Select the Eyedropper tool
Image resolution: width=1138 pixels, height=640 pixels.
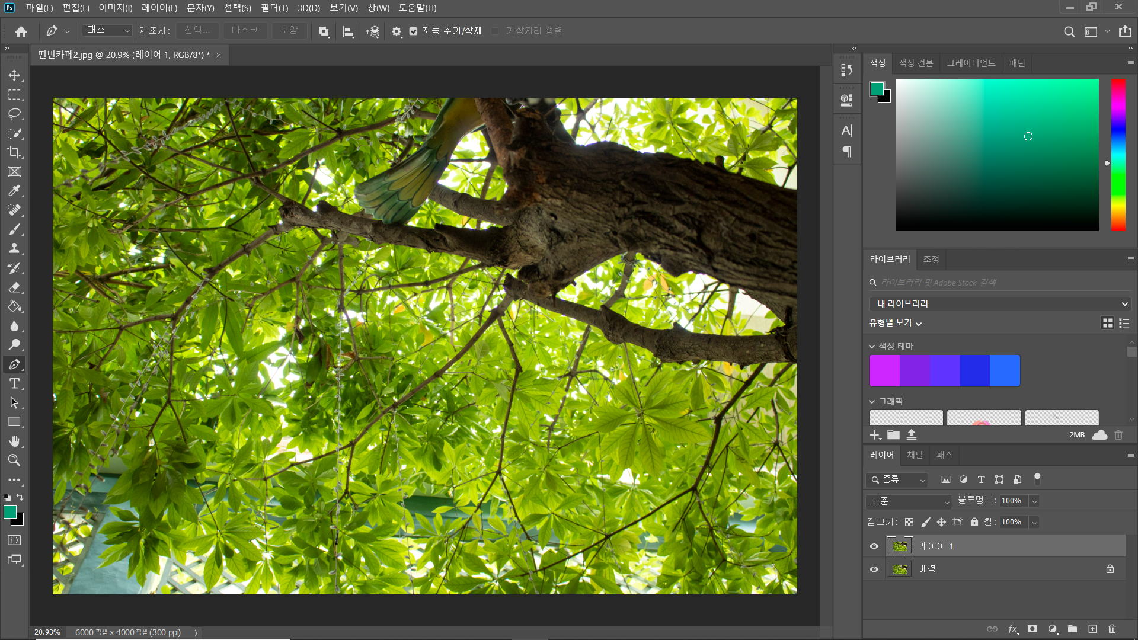[14, 191]
